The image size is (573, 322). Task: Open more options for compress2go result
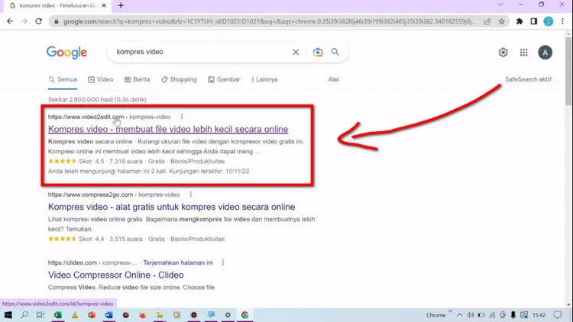pos(191,195)
